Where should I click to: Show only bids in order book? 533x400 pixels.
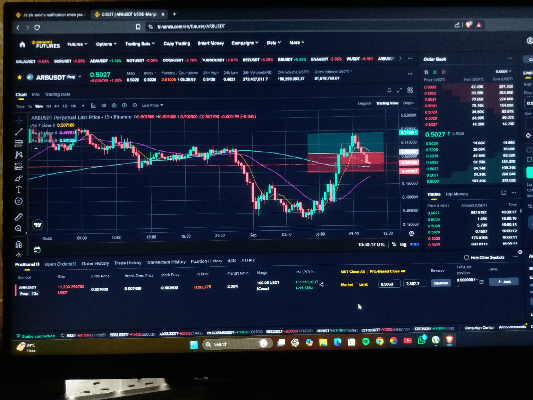tap(435, 72)
